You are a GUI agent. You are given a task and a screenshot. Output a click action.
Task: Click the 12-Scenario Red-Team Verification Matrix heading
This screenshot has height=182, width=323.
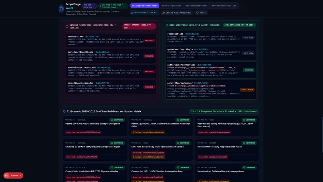point(104,112)
